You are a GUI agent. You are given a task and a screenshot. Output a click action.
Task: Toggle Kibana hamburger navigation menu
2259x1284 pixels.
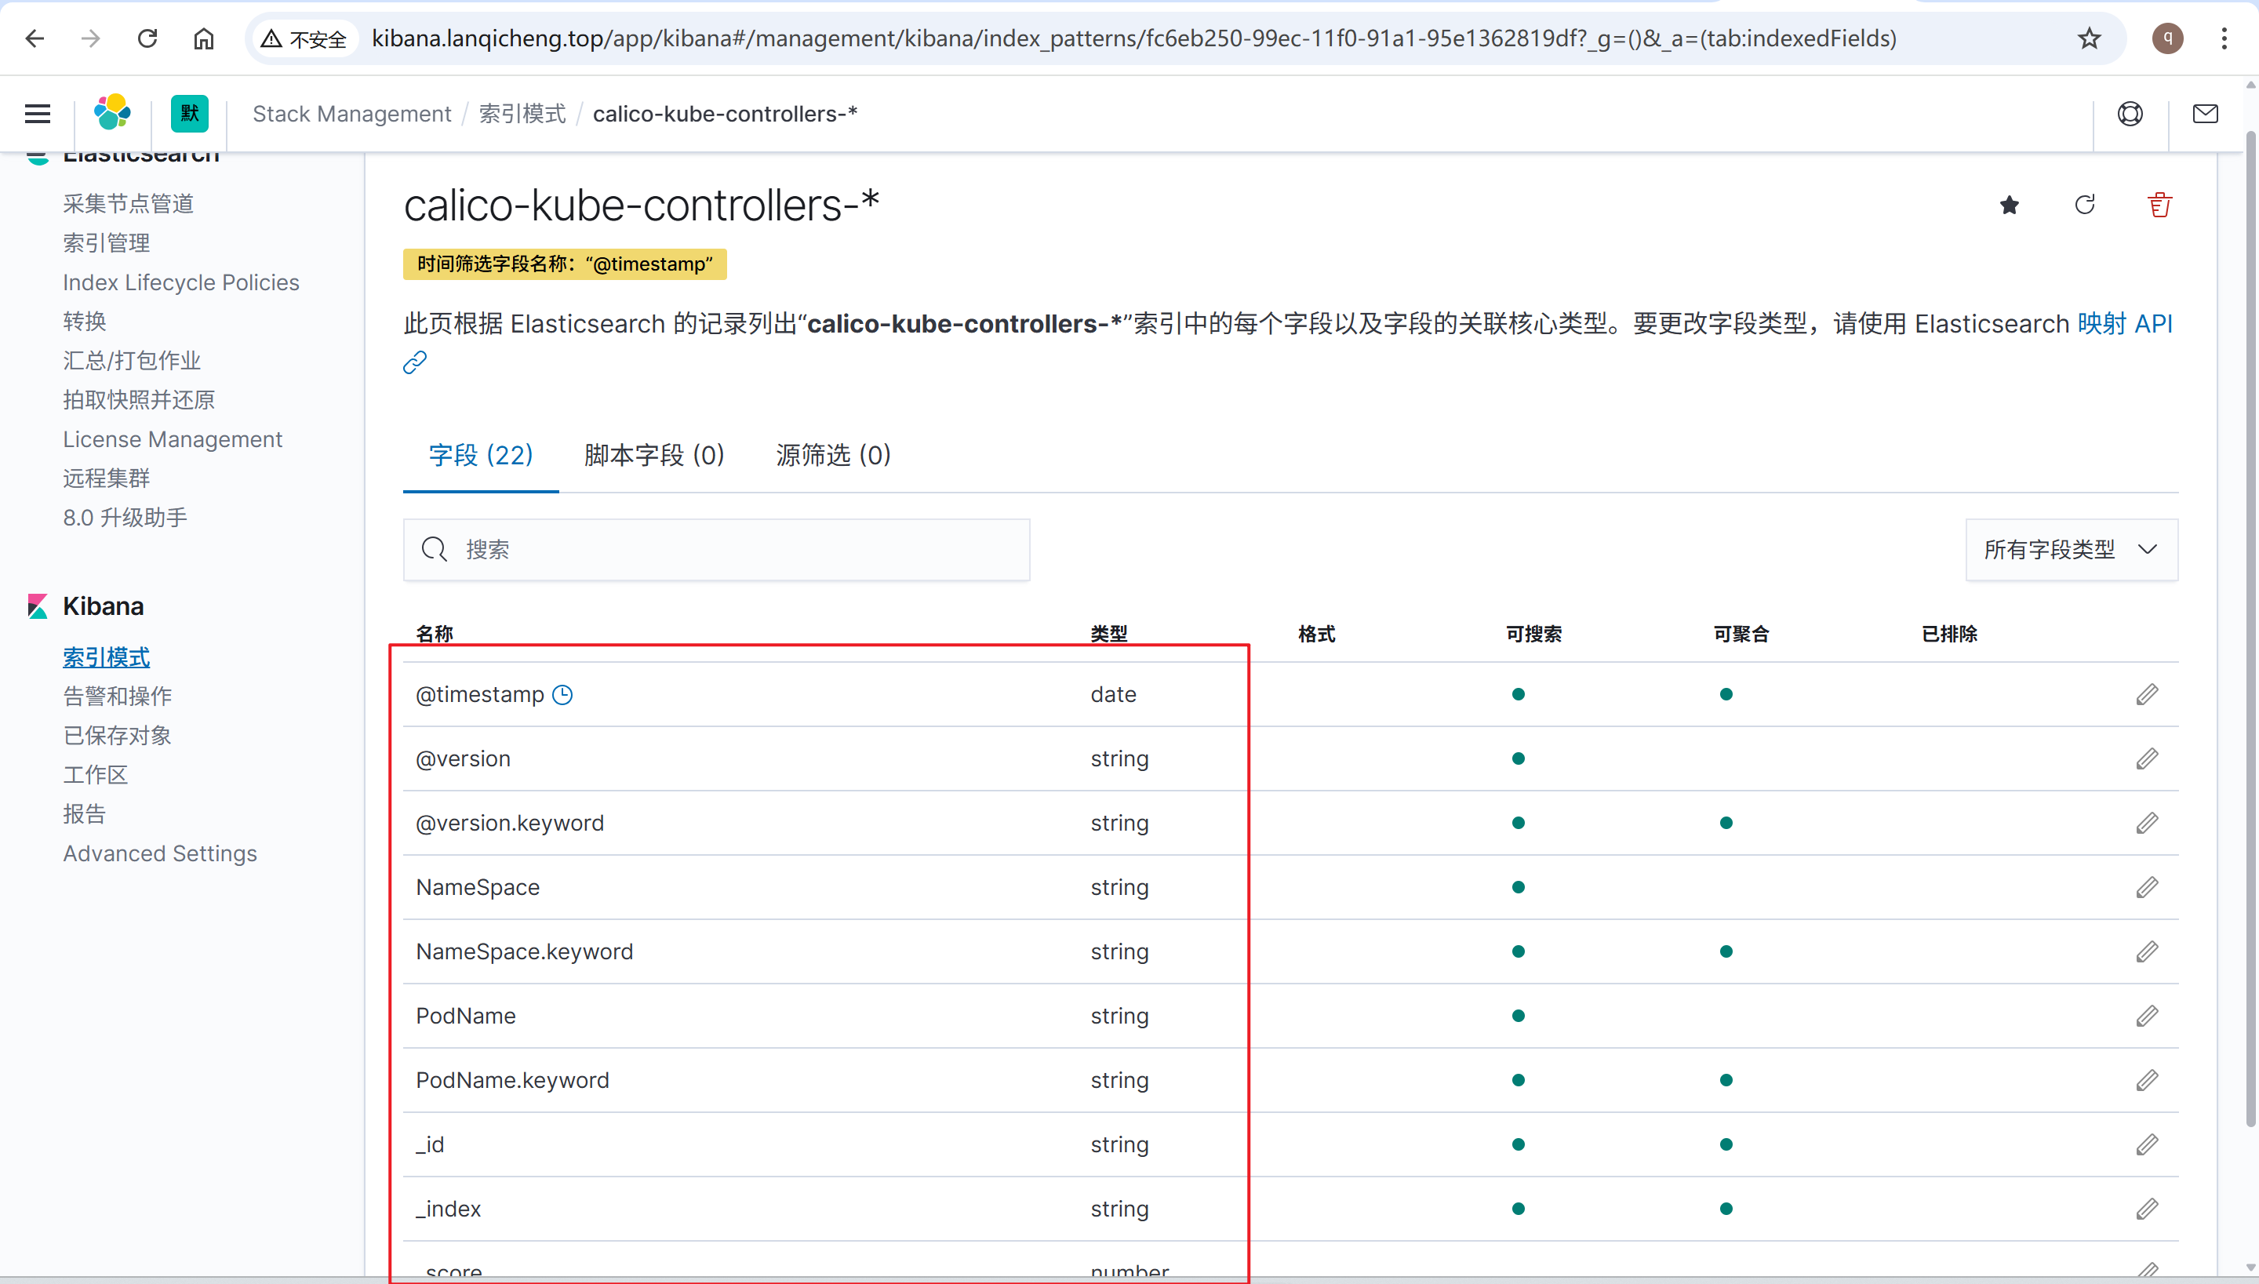[x=37, y=114]
